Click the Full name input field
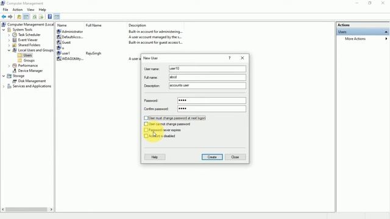Viewport: 390px width, 219px height. 207,77
